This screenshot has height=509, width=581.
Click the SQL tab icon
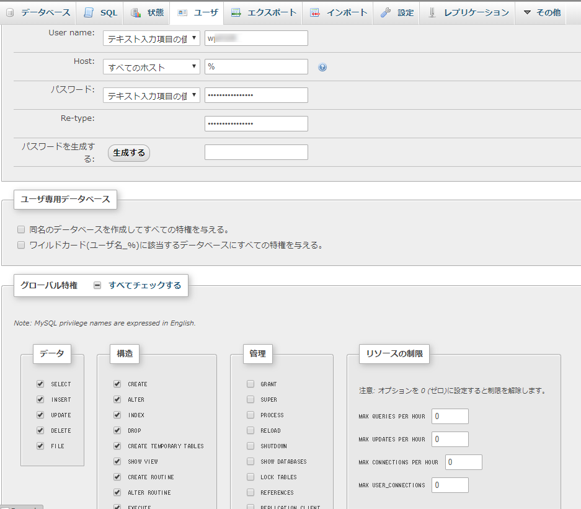tap(89, 12)
